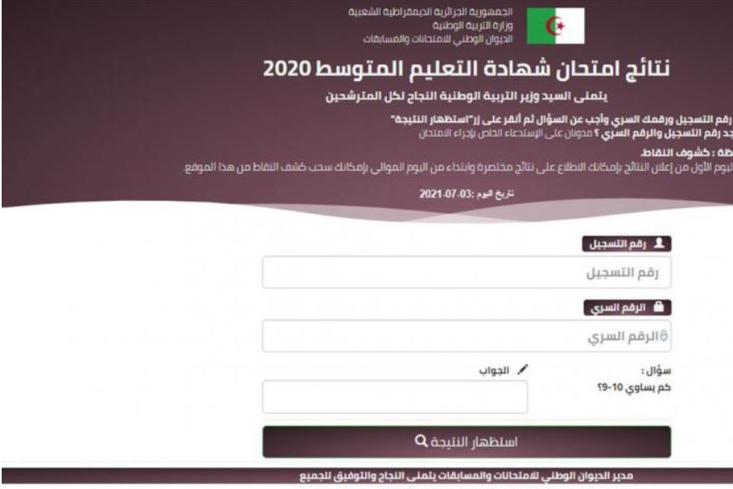Click the footer message from مدير الديوان الوطني

pyautogui.click(x=467, y=476)
